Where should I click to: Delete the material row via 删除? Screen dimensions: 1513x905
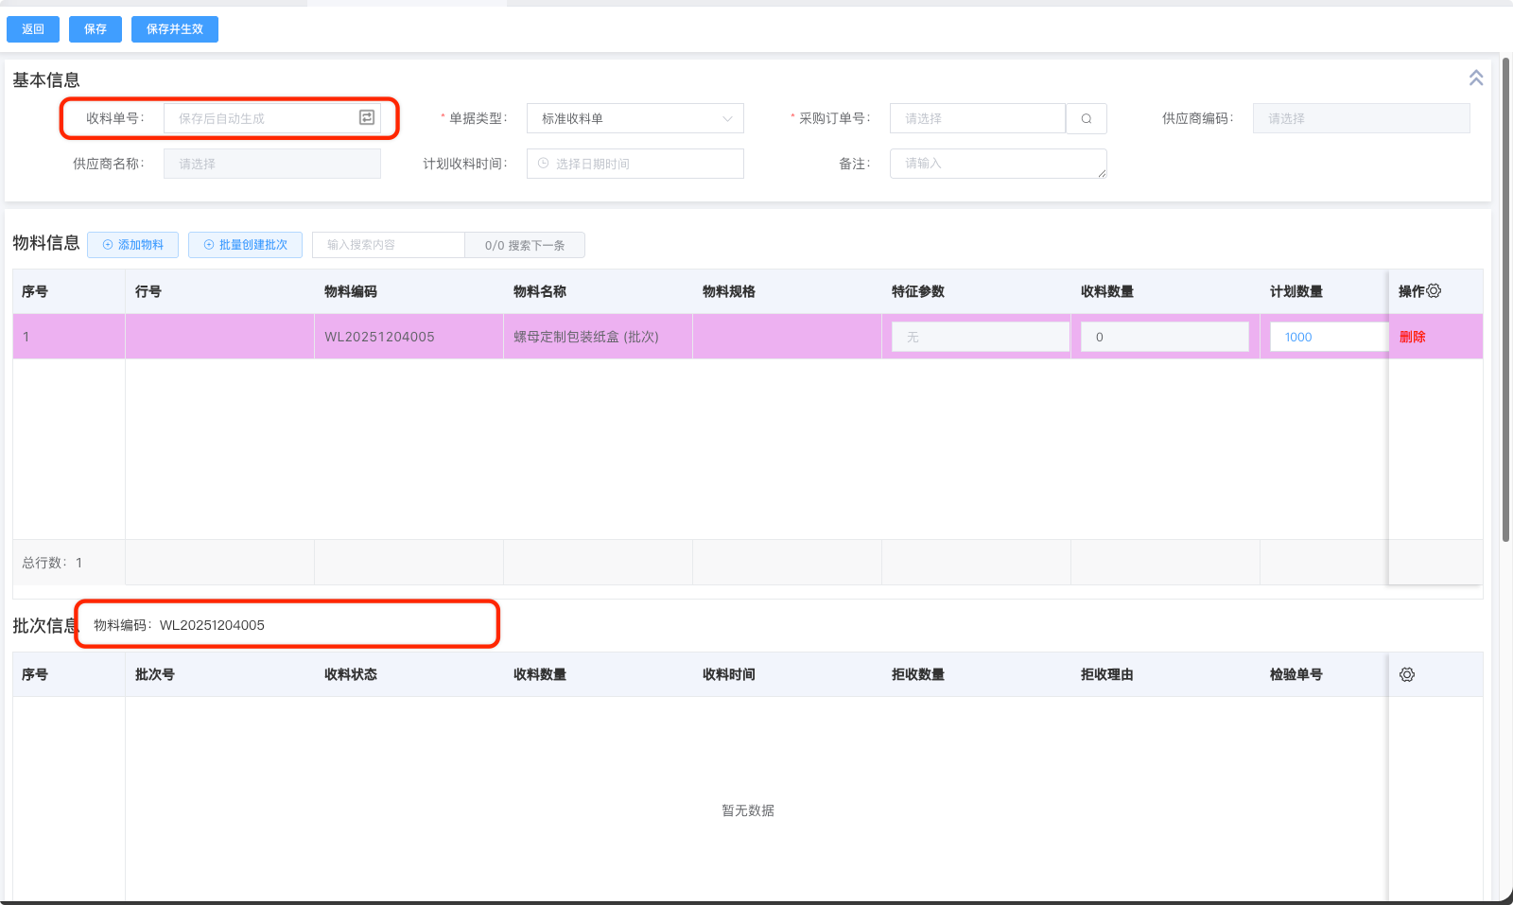(x=1412, y=337)
